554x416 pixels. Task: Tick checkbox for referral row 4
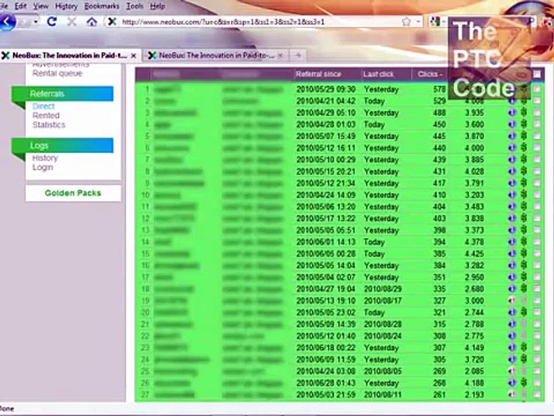coord(537,125)
